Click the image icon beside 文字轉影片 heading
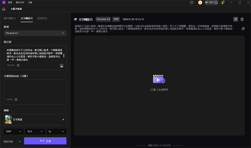 (x=76, y=19)
